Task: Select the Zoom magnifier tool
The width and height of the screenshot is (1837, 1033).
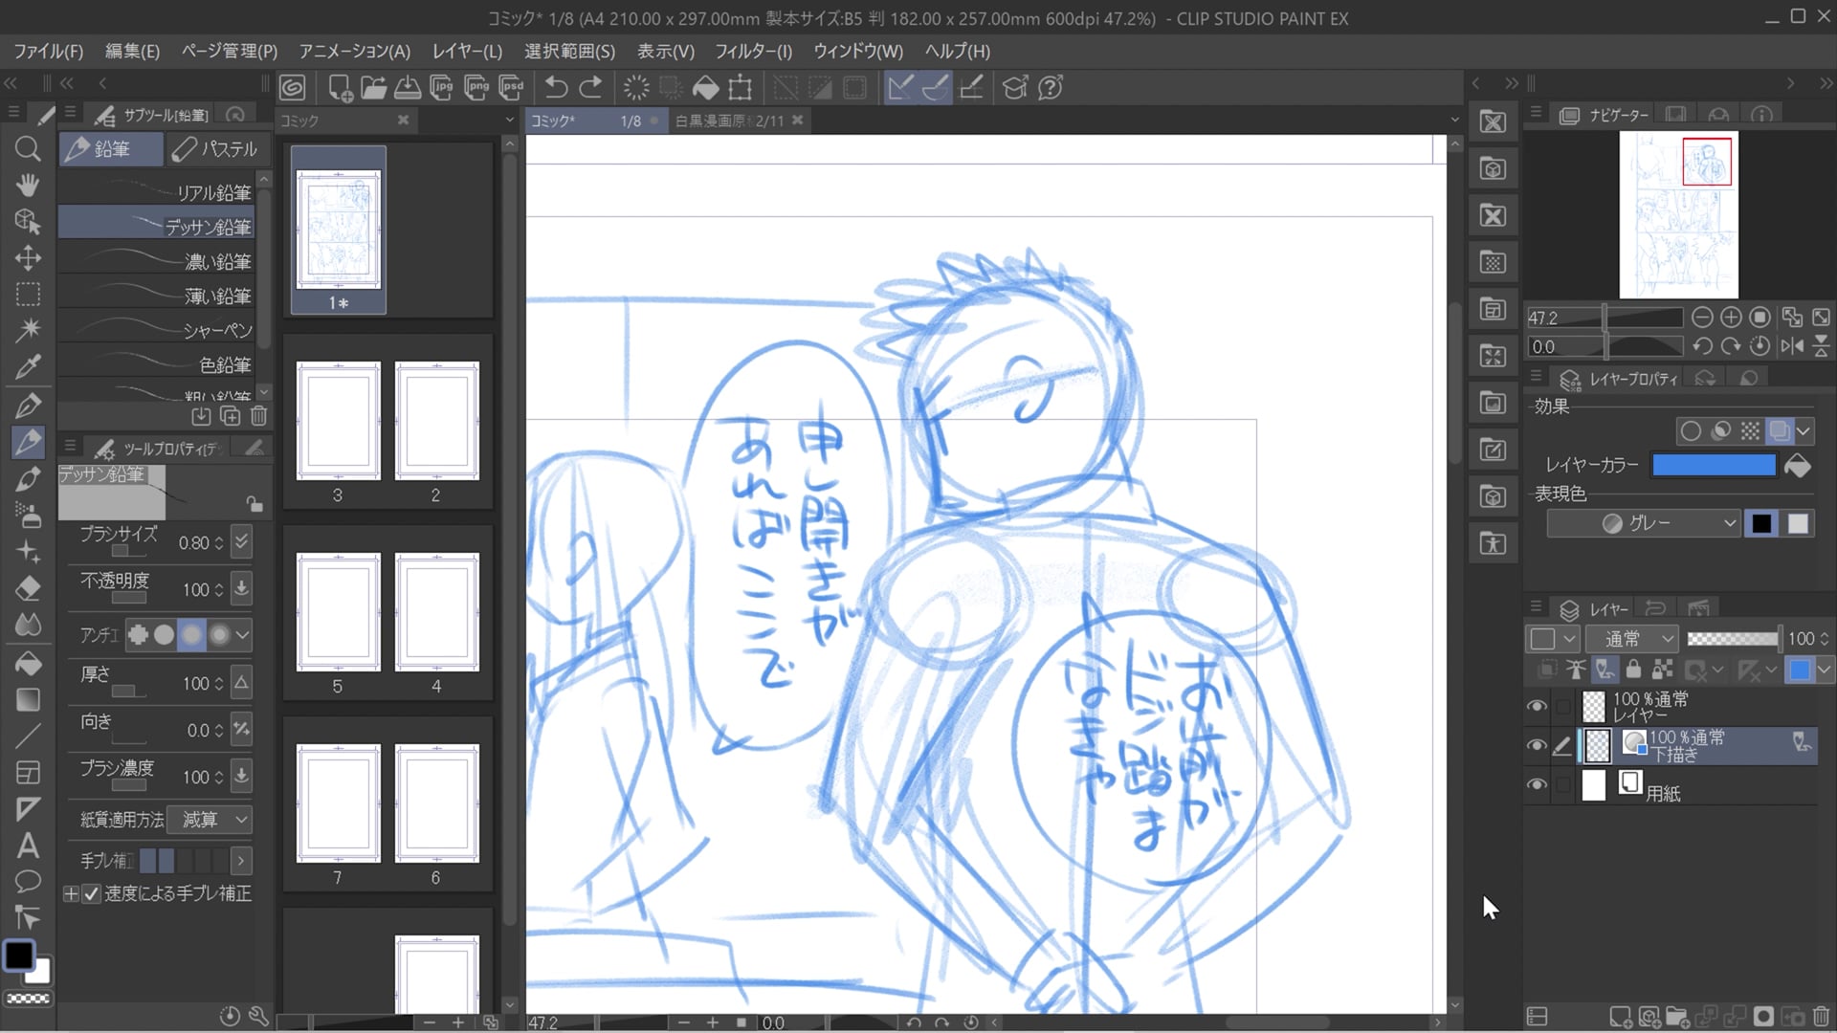Action: pos(28,148)
